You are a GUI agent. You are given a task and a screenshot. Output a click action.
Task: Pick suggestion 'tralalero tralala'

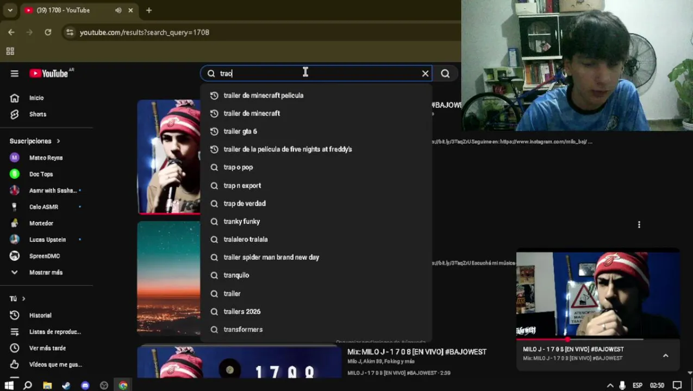click(316, 239)
